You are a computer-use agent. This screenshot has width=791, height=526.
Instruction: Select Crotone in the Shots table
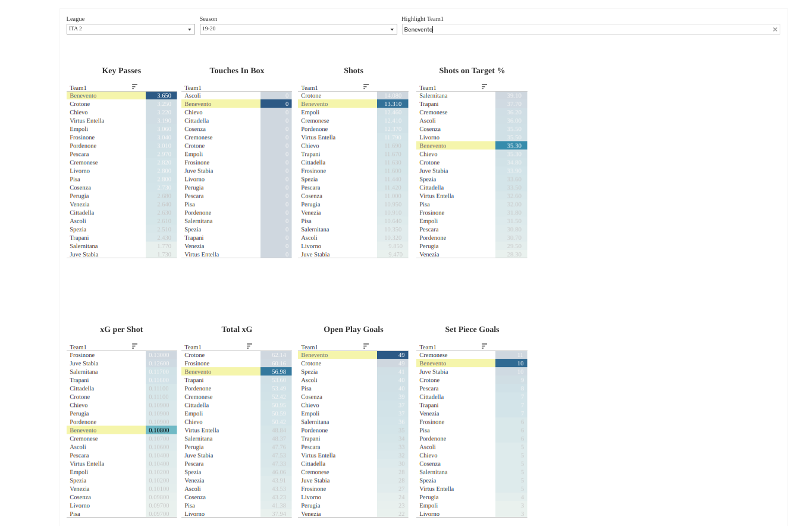click(311, 96)
